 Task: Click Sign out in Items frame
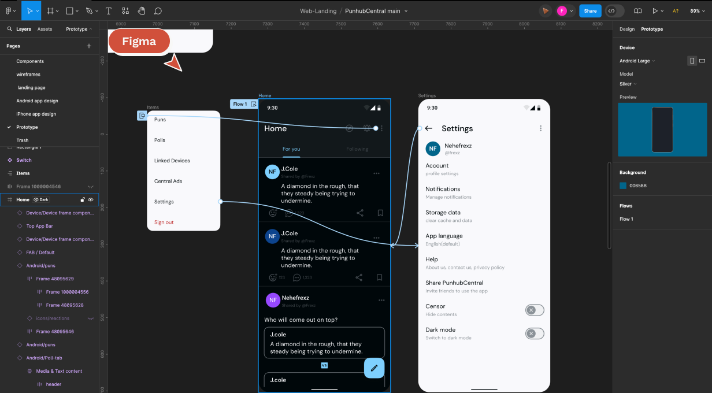point(164,222)
